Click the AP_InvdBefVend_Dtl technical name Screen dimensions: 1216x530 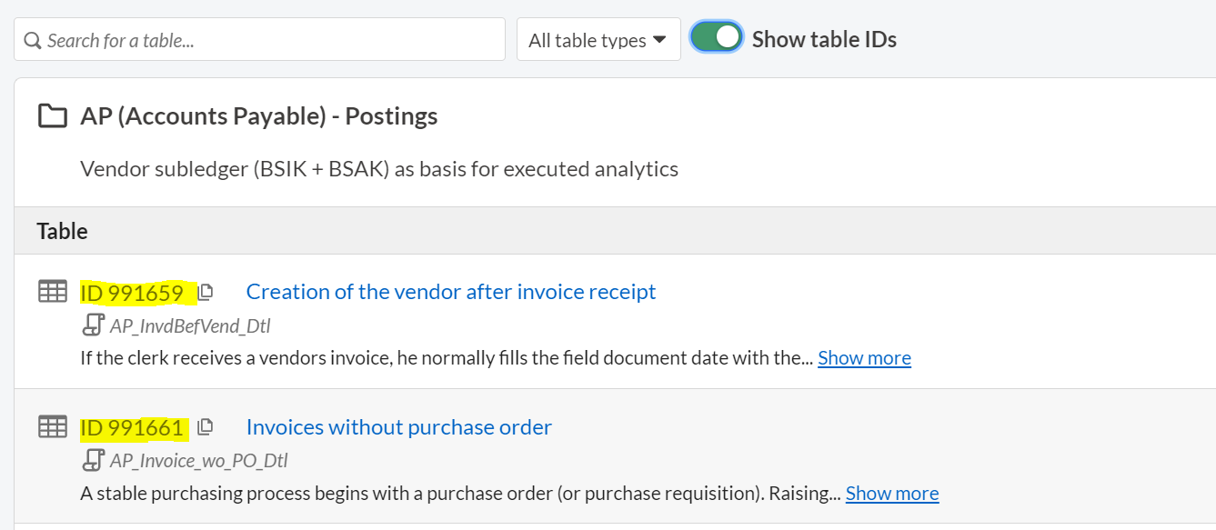pos(190,325)
